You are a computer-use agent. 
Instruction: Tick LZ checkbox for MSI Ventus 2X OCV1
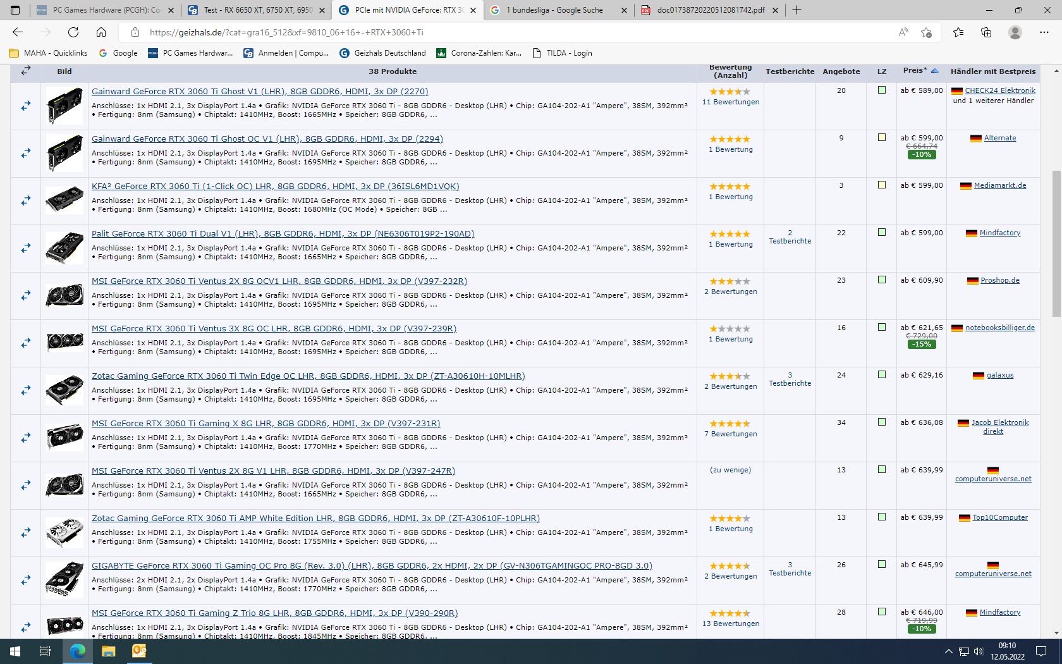pos(882,280)
